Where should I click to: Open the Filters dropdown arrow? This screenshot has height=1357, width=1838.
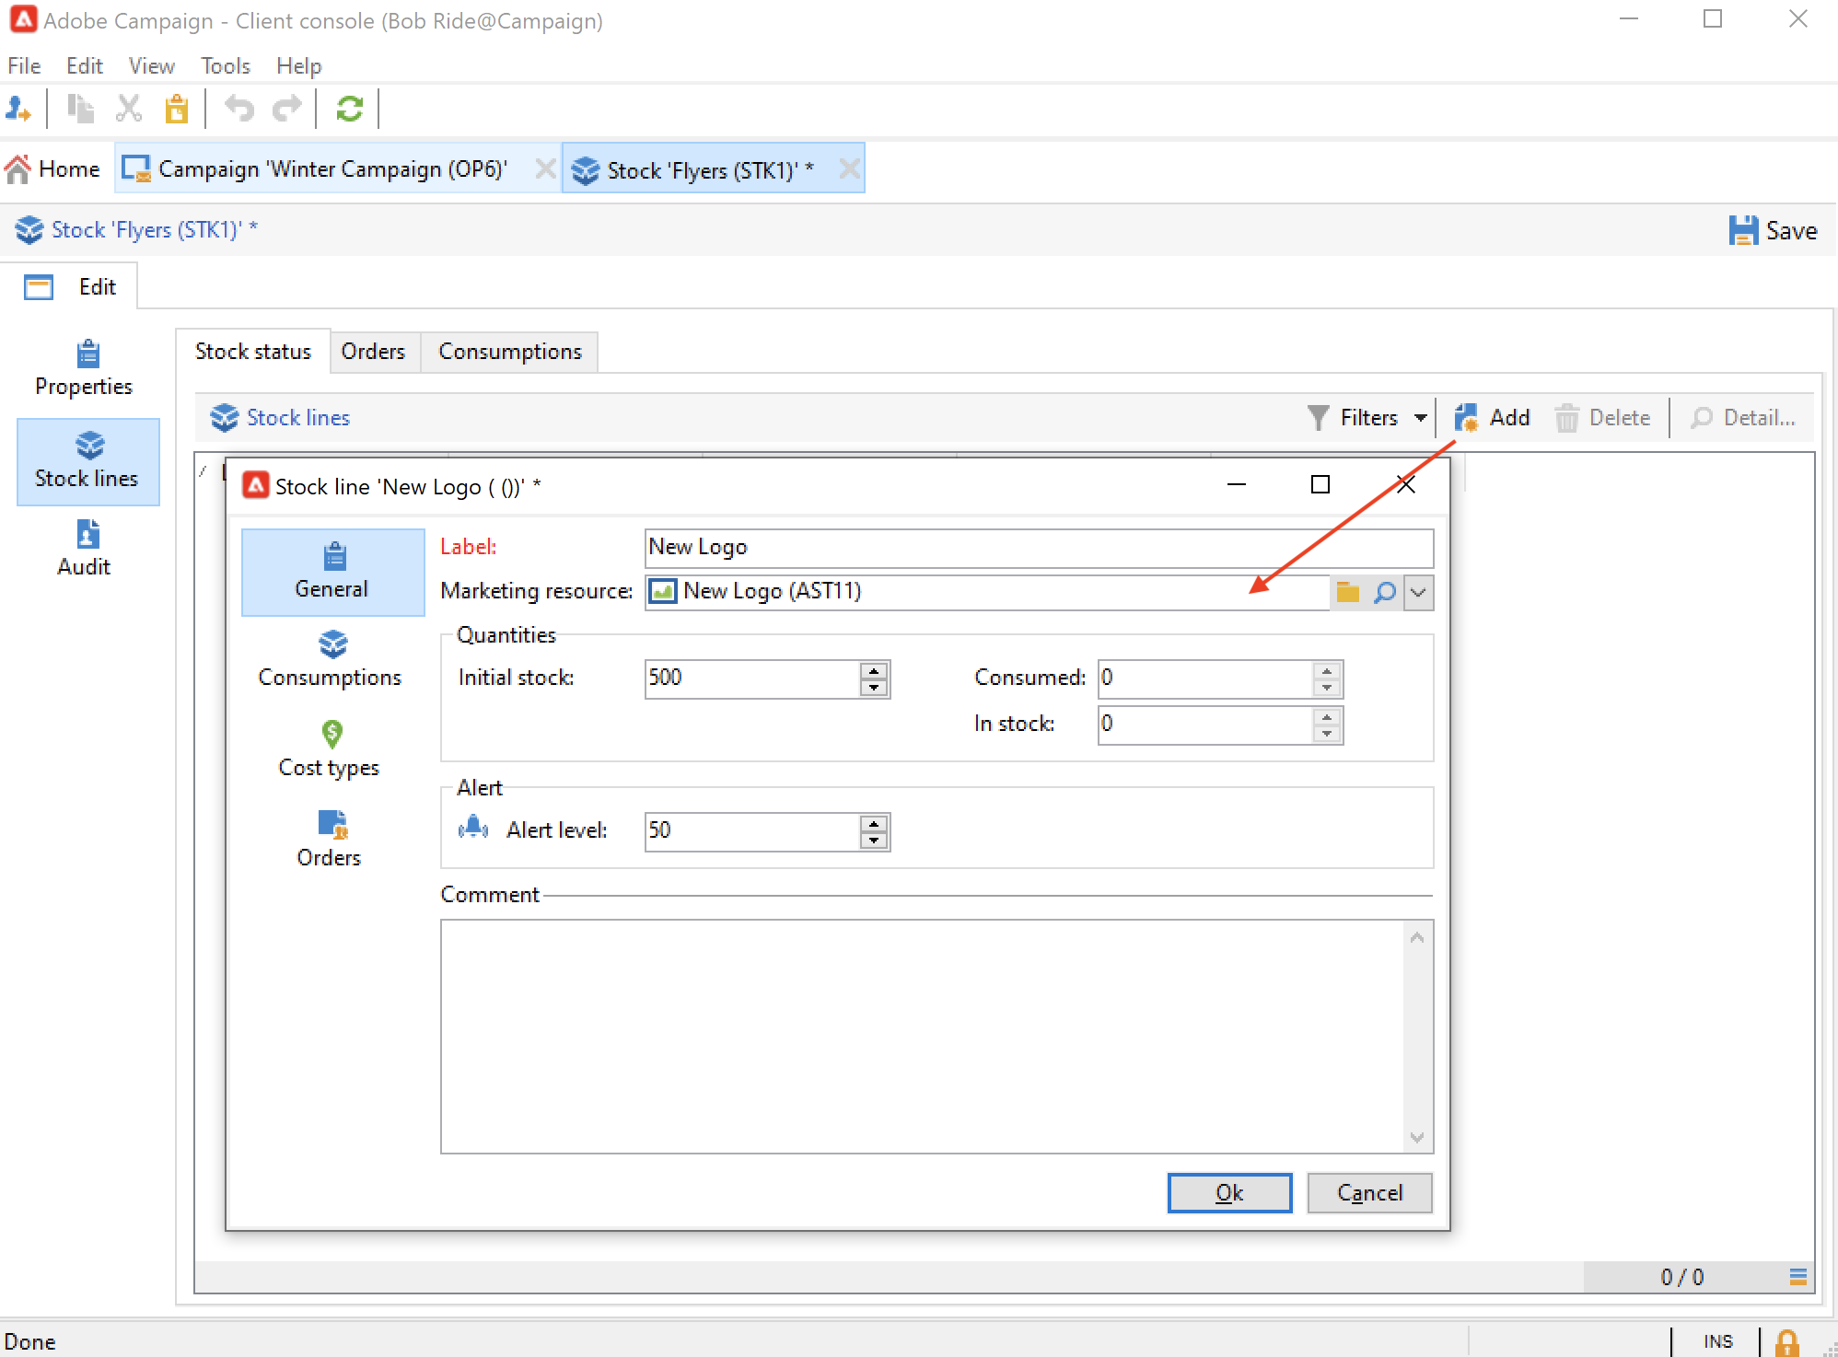pyautogui.click(x=1421, y=418)
